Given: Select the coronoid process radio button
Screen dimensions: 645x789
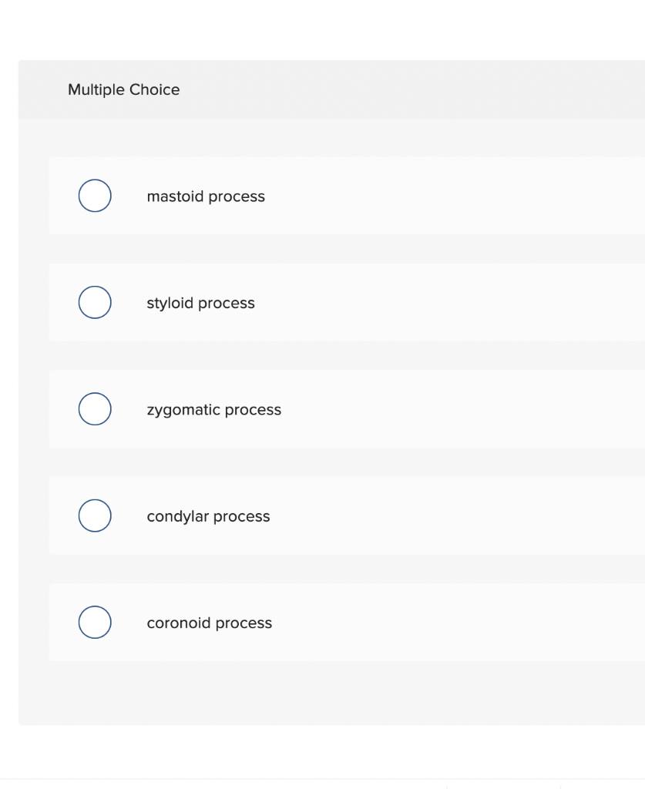Looking at the screenshot, I should click(x=94, y=622).
